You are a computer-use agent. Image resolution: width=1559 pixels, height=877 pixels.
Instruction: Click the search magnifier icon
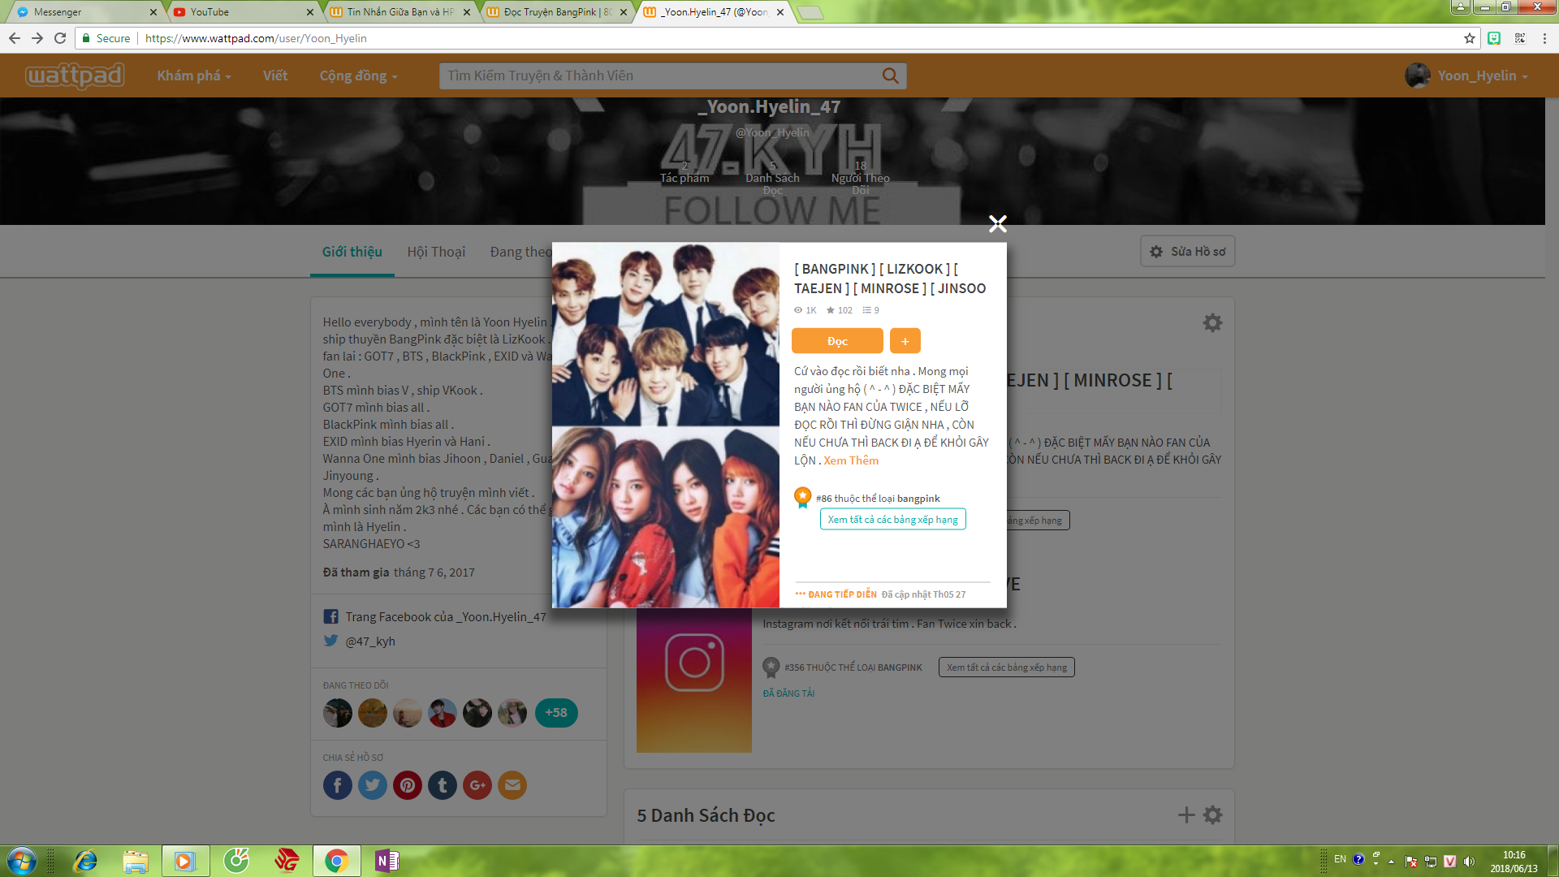[x=891, y=76]
